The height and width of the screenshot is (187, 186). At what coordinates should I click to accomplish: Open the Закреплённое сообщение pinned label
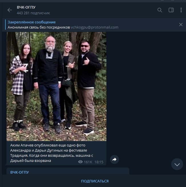(32, 22)
